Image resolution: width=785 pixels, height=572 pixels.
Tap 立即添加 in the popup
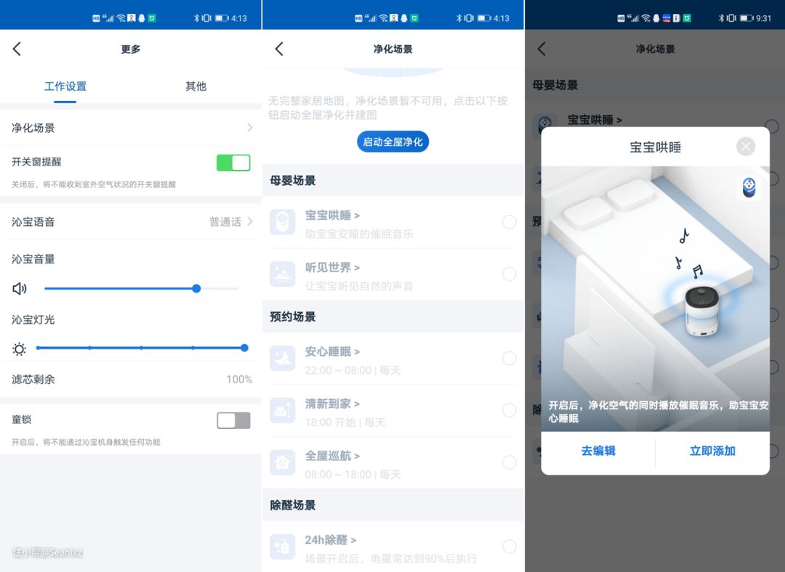[x=712, y=451]
